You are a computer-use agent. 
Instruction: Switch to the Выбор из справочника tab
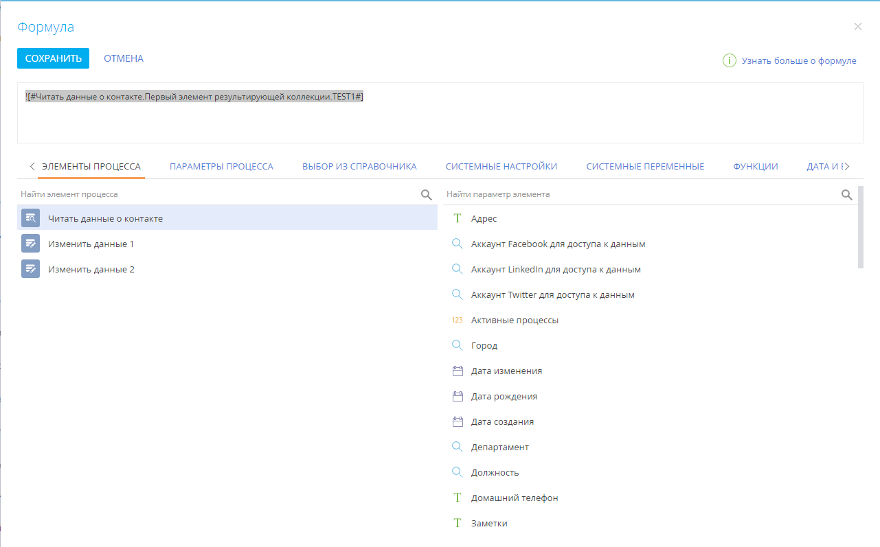pyautogui.click(x=359, y=166)
